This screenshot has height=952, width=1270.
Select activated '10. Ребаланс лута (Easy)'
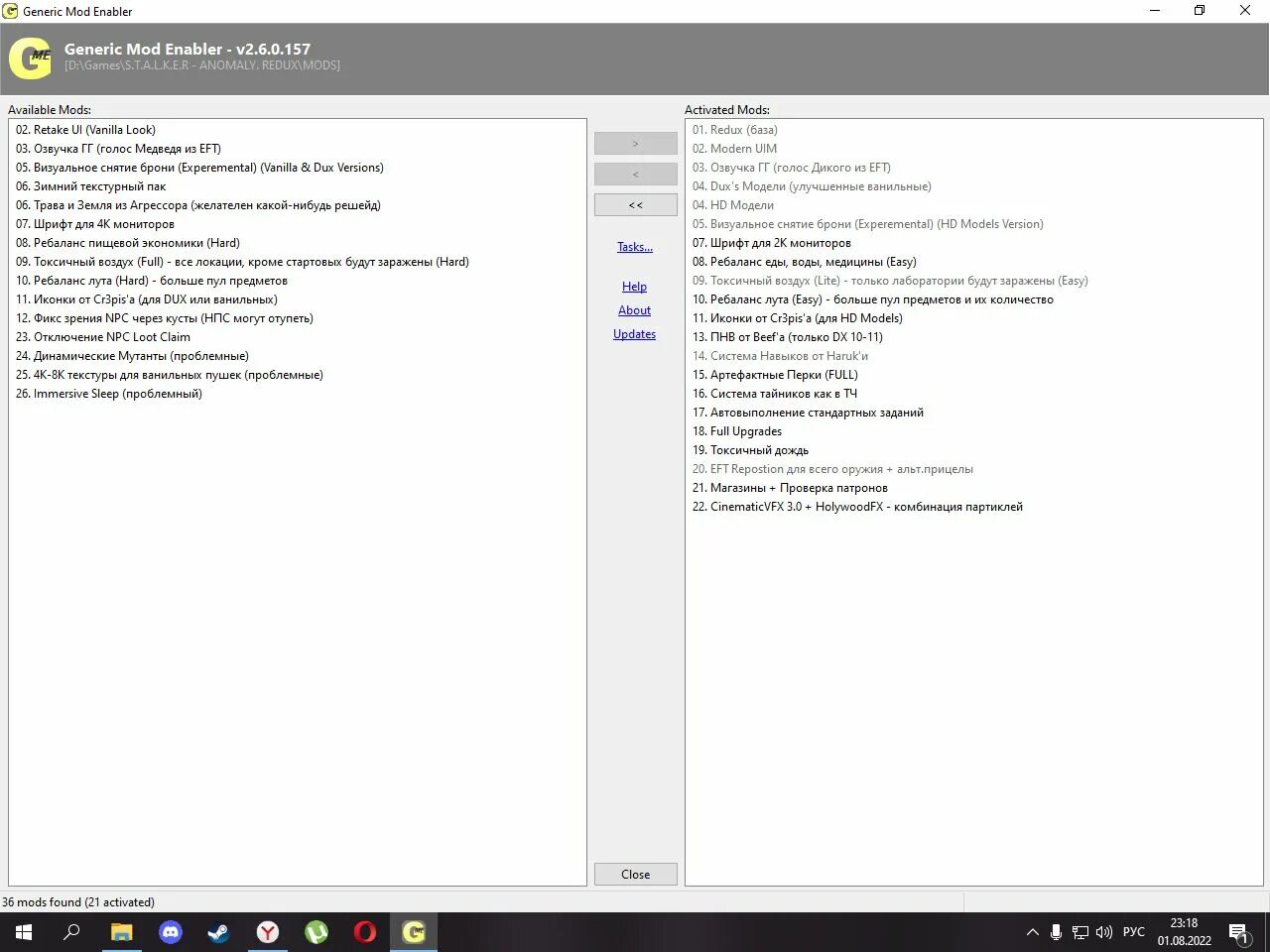pyautogui.click(x=873, y=299)
